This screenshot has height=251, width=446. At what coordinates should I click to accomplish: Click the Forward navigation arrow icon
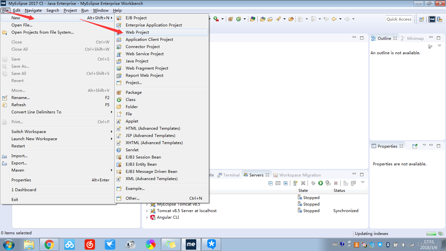coord(347,19)
